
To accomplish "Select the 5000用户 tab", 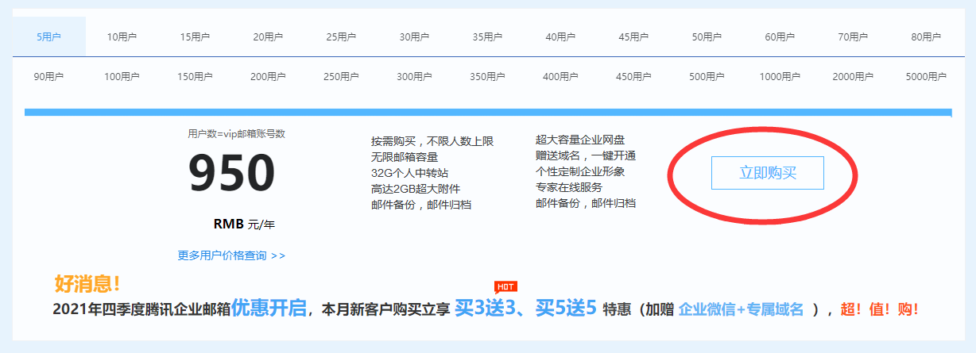I will 926,77.
